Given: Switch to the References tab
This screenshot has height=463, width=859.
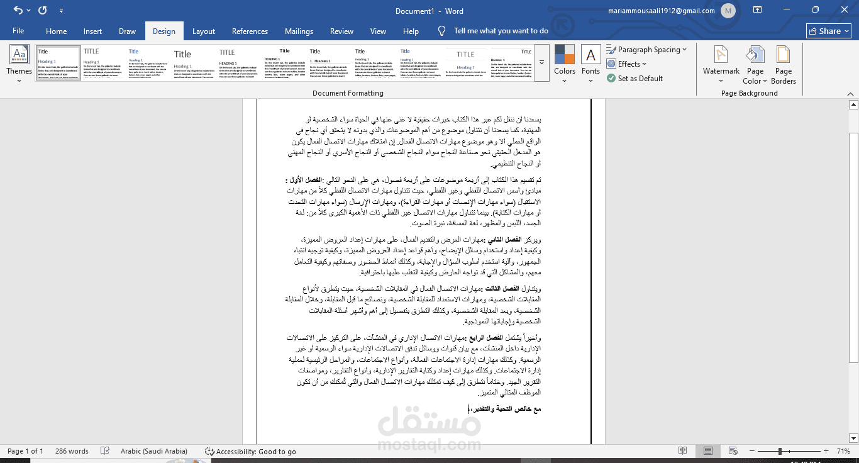Looking at the screenshot, I should tap(250, 31).
